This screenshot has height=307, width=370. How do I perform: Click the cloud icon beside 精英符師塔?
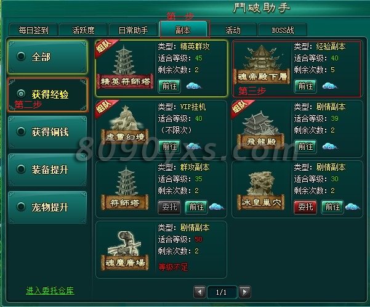pos(193,86)
